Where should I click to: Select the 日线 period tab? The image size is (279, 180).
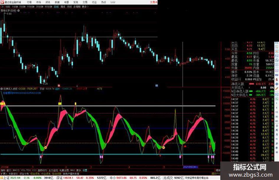[56, 7]
